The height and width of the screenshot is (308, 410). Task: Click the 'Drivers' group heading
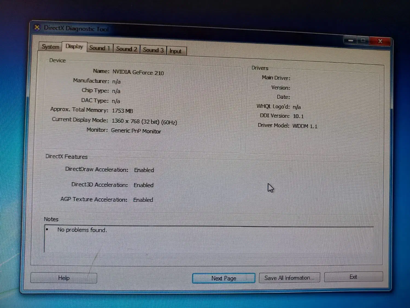[260, 68]
